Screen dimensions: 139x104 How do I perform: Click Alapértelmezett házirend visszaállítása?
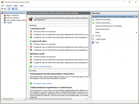(109, 26)
